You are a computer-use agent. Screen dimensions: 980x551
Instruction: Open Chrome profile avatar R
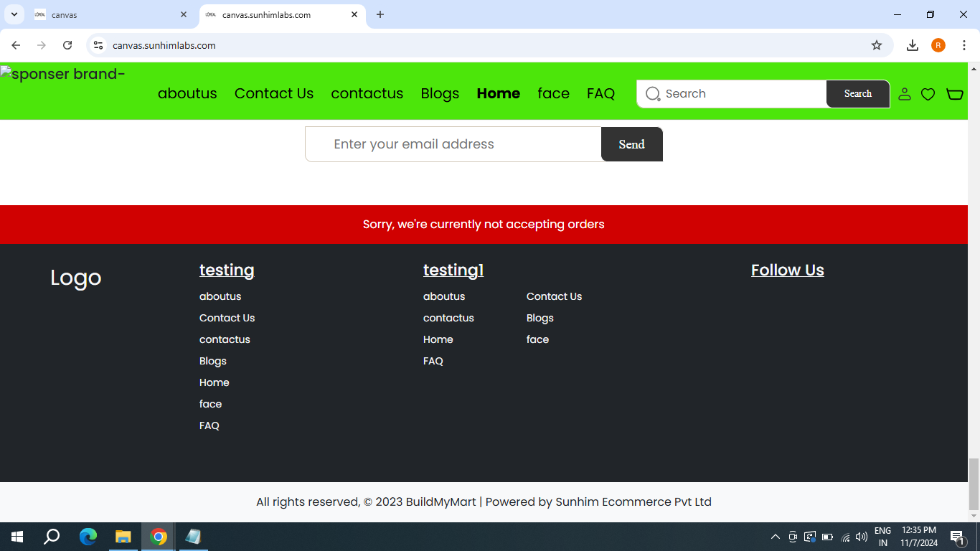[x=938, y=45]
